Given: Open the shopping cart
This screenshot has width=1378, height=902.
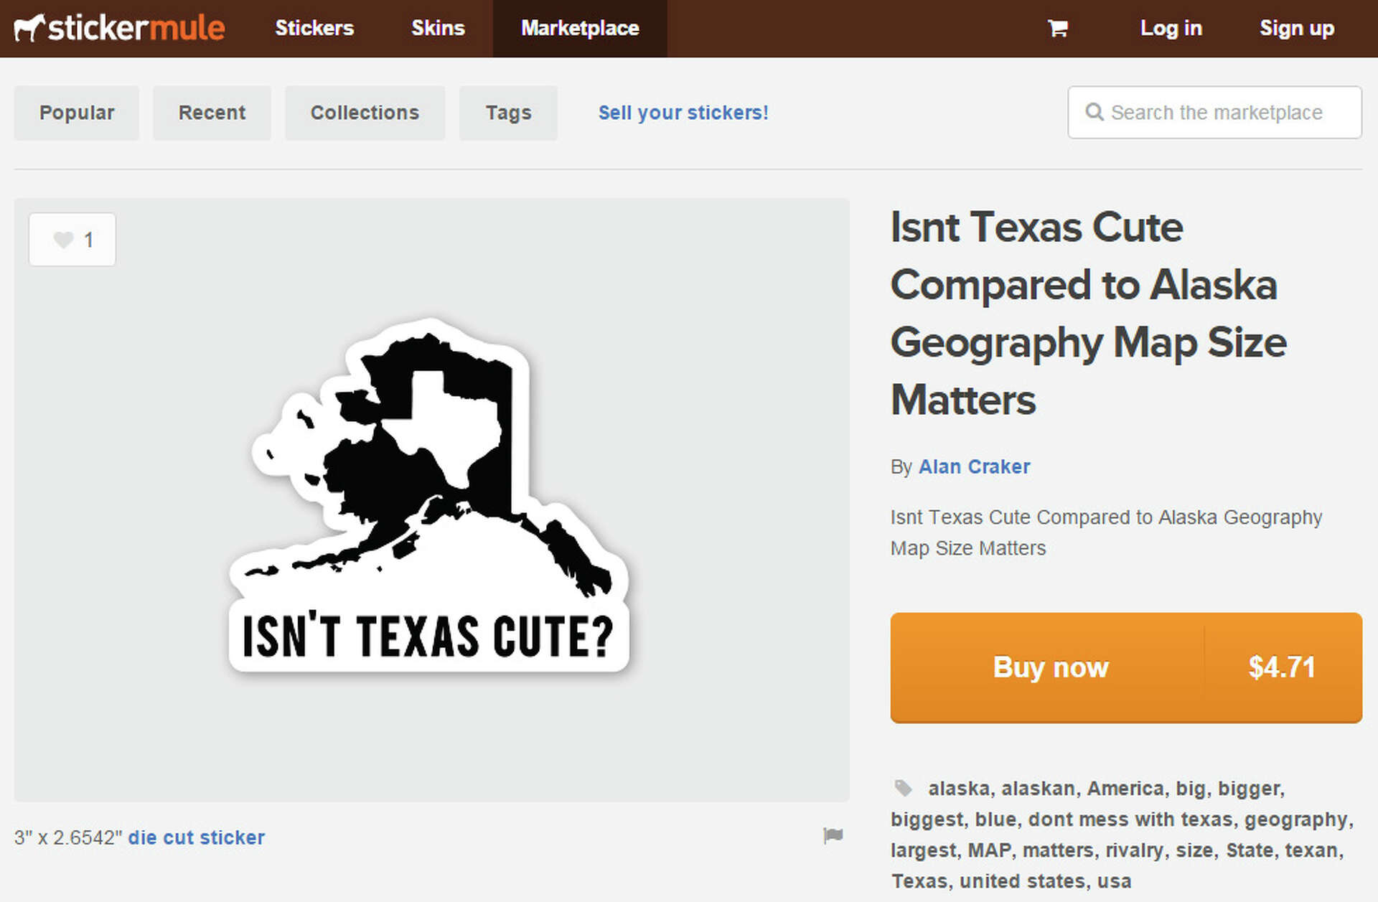Looking at the screenshot, I should click(1058, 28).
